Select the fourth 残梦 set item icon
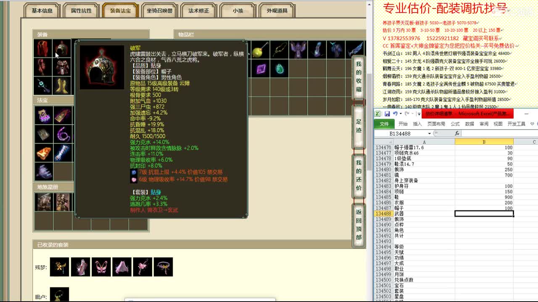The width and height of the screenshot is (538, 302). [122, 267]
